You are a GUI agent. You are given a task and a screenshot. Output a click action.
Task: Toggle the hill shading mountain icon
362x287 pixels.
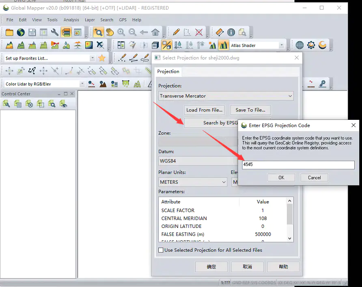[223, 45]
